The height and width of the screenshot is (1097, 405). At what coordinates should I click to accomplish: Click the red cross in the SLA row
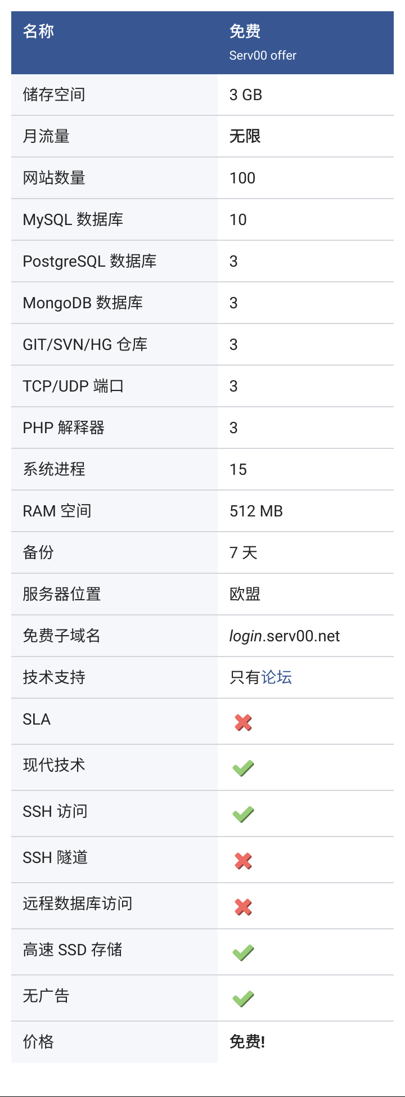click(x=243, y=722)
